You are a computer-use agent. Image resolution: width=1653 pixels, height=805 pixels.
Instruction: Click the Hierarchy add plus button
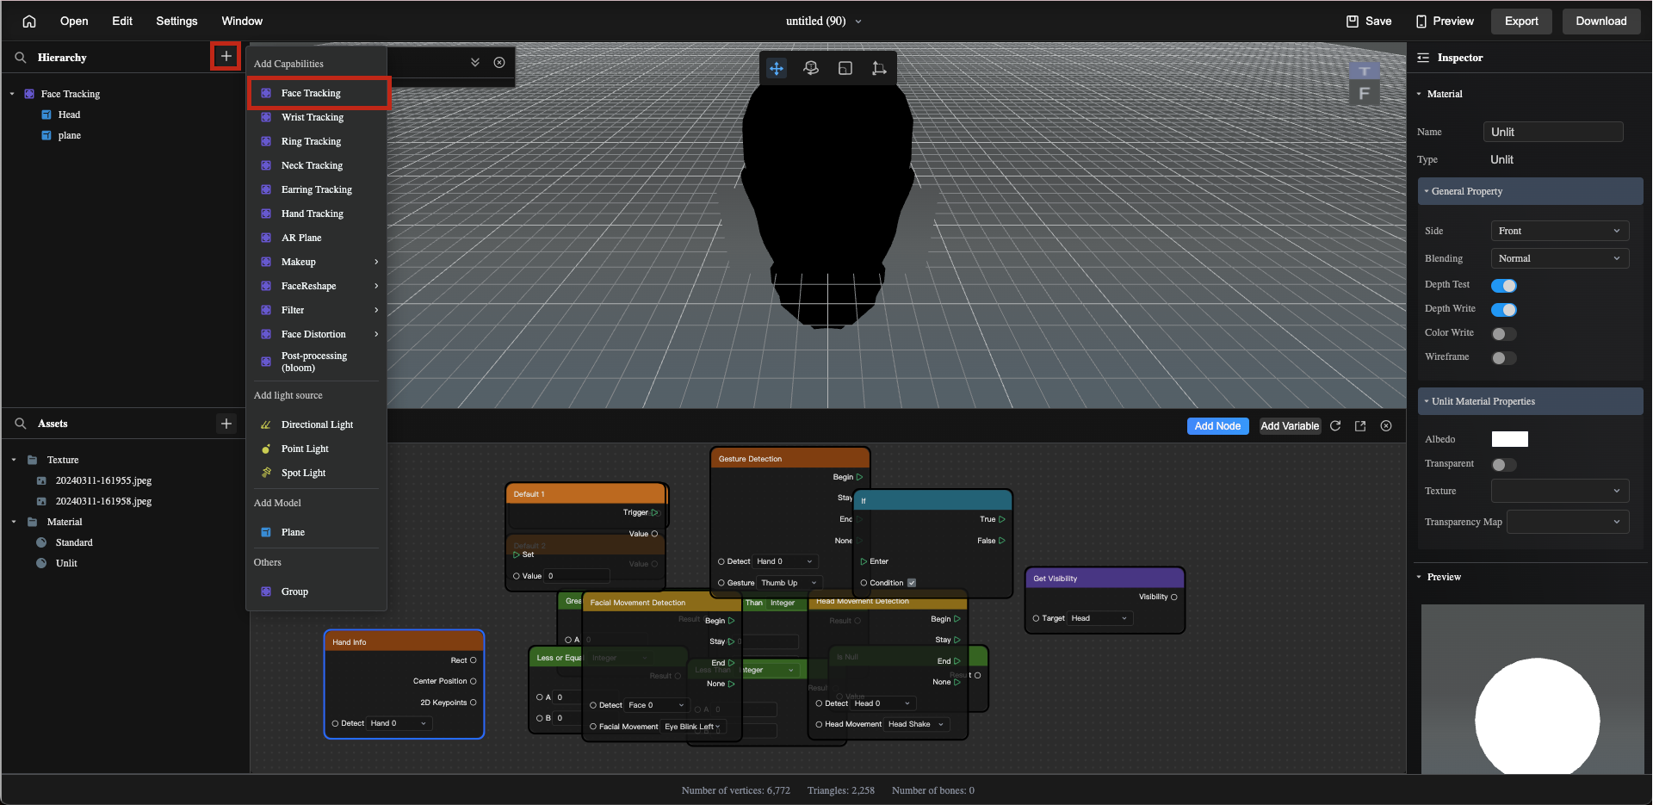tap(226, 57)
